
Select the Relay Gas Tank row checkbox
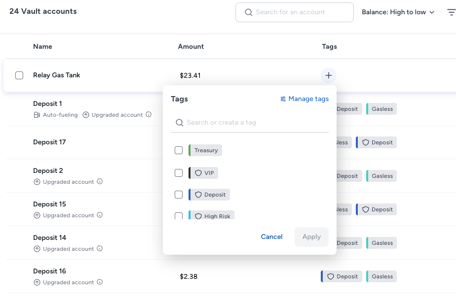(x=19, y=75)
